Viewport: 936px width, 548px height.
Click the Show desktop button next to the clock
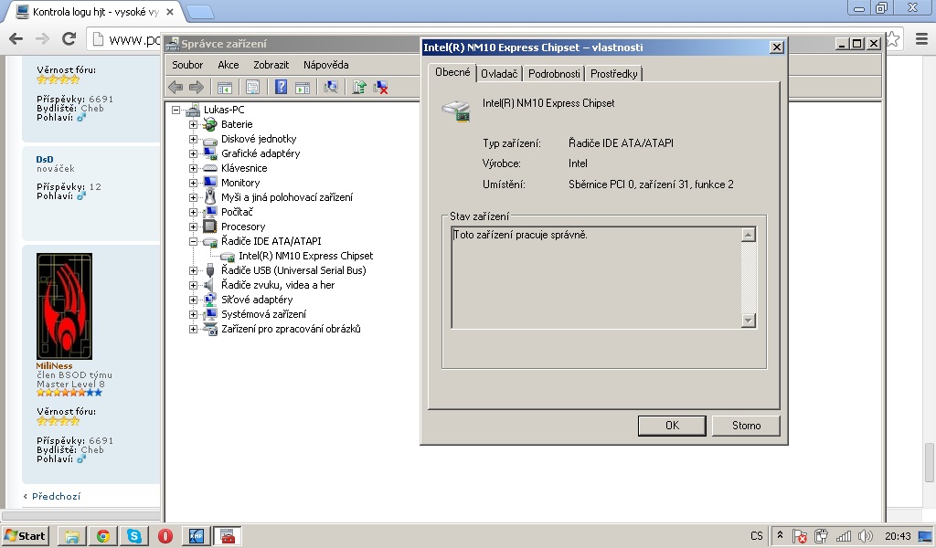tap(926, 536)
